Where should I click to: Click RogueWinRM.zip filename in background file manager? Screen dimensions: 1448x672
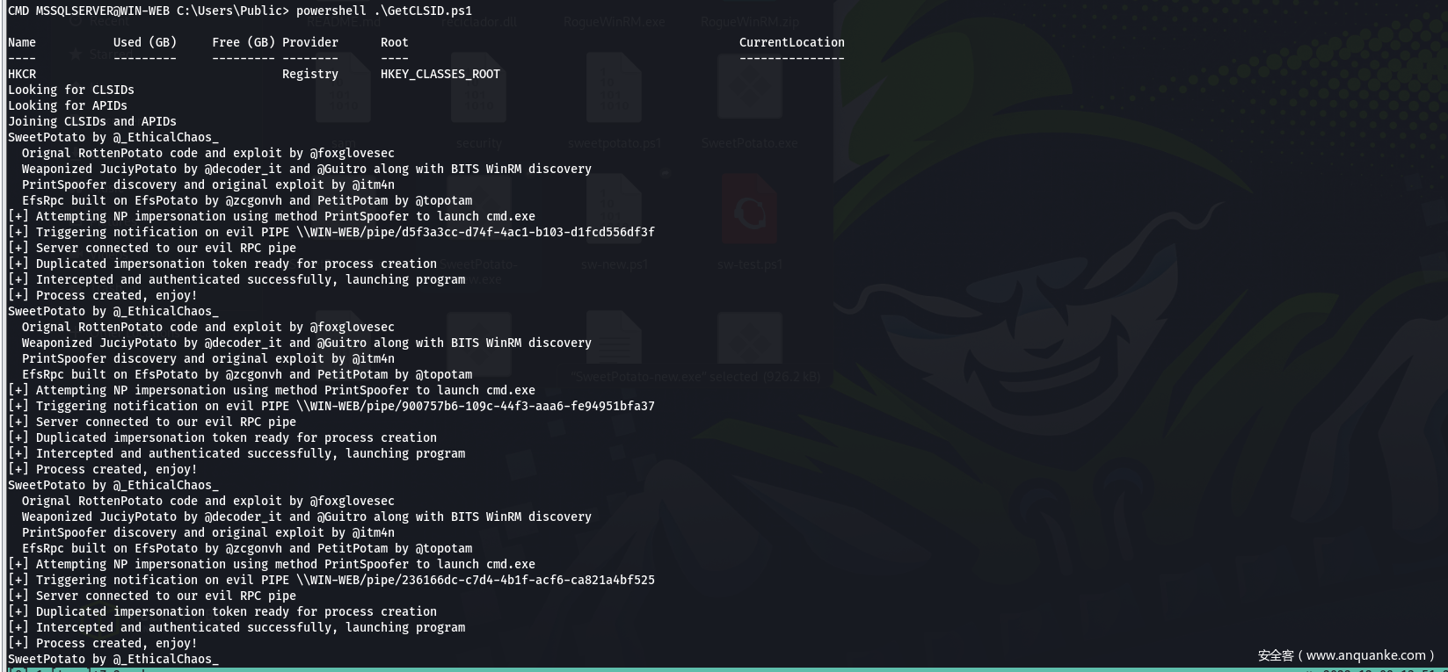[750, 22]
